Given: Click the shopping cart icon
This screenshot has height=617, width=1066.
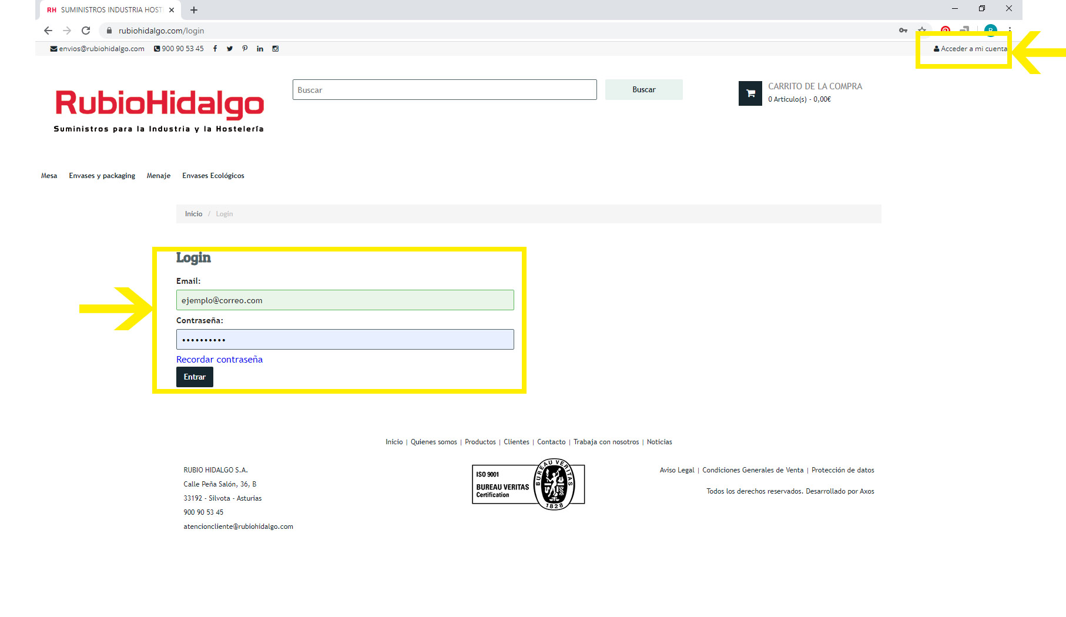Looking at the screenshot, I should point(750,93).
